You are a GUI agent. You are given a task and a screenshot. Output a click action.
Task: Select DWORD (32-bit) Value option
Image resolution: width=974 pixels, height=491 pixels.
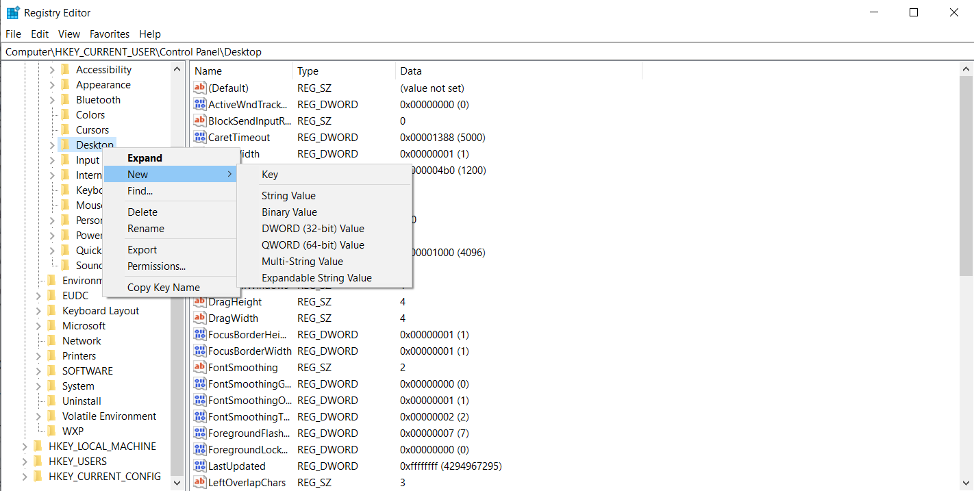pos(325,229)
